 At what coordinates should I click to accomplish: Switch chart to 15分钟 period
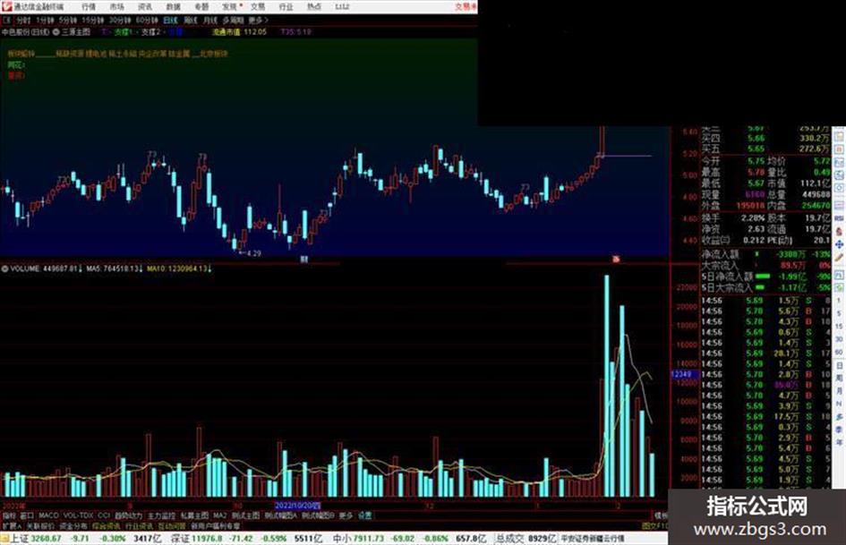click(x=93, y=20)
